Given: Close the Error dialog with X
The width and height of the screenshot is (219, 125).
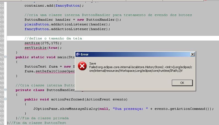Looking at the screenshot, I should tap(193, 54).
